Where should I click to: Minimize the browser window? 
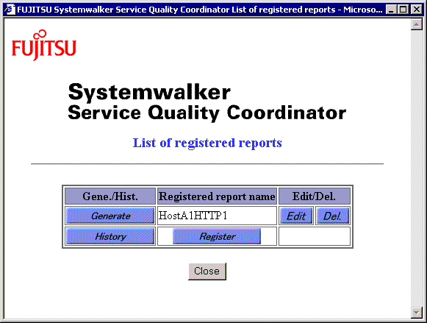click(x=391, y=10)
